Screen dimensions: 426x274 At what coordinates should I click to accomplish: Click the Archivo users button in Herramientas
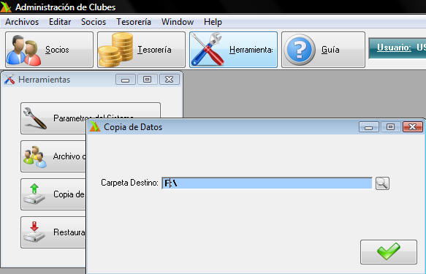pyautogui.click(x=53, y=156)
